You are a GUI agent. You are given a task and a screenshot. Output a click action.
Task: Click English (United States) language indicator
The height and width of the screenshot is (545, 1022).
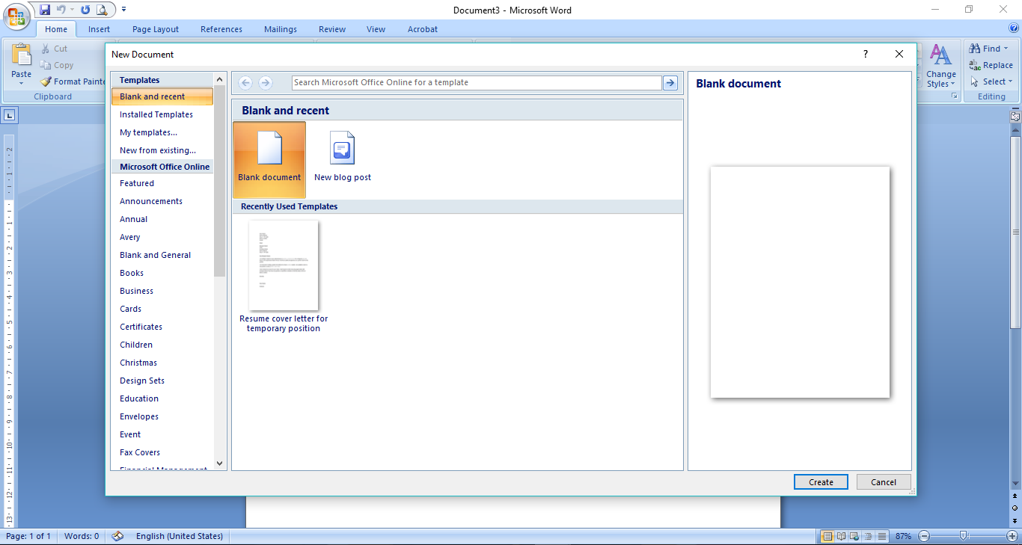point(180,536)
